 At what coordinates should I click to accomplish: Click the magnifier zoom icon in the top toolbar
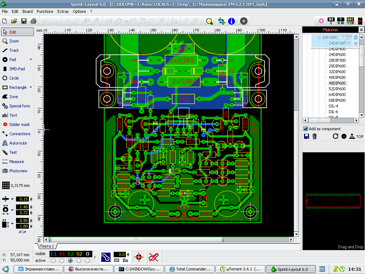click(209, 21)
